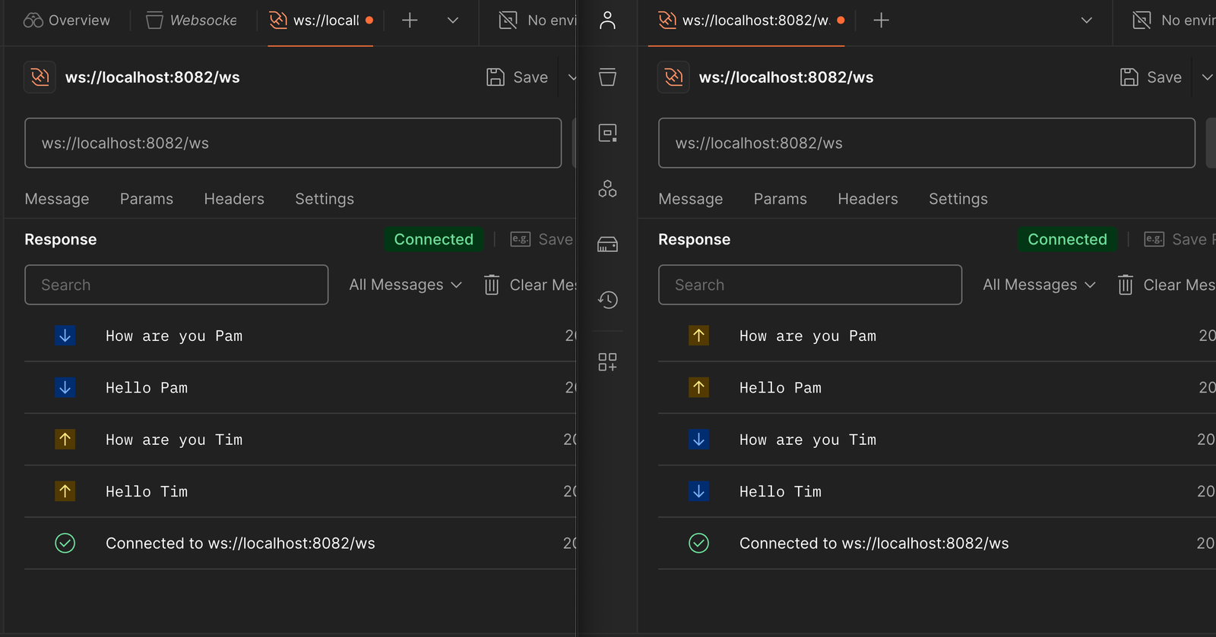Click the sent arrow for 'Hello Pam' in right window

click(x=699, y=387)
